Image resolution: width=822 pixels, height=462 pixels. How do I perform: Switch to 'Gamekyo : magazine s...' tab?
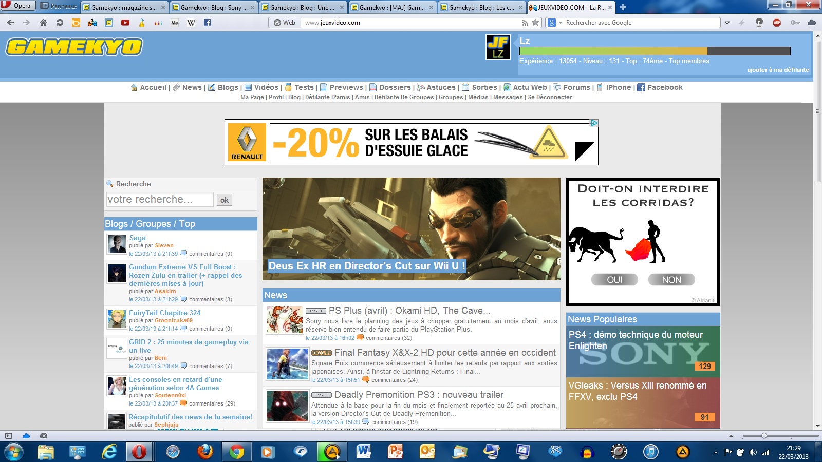pos(124,7)
